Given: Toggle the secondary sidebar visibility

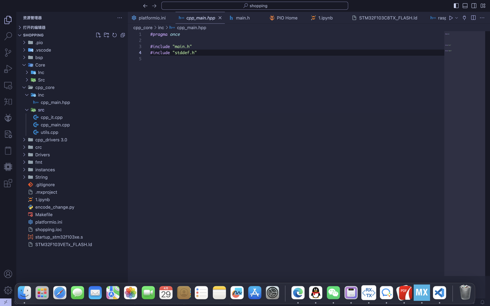Looking at the screenshot, I should [474, 6].
